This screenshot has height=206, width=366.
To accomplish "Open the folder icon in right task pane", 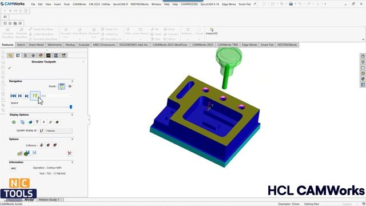I will (363, 68).
